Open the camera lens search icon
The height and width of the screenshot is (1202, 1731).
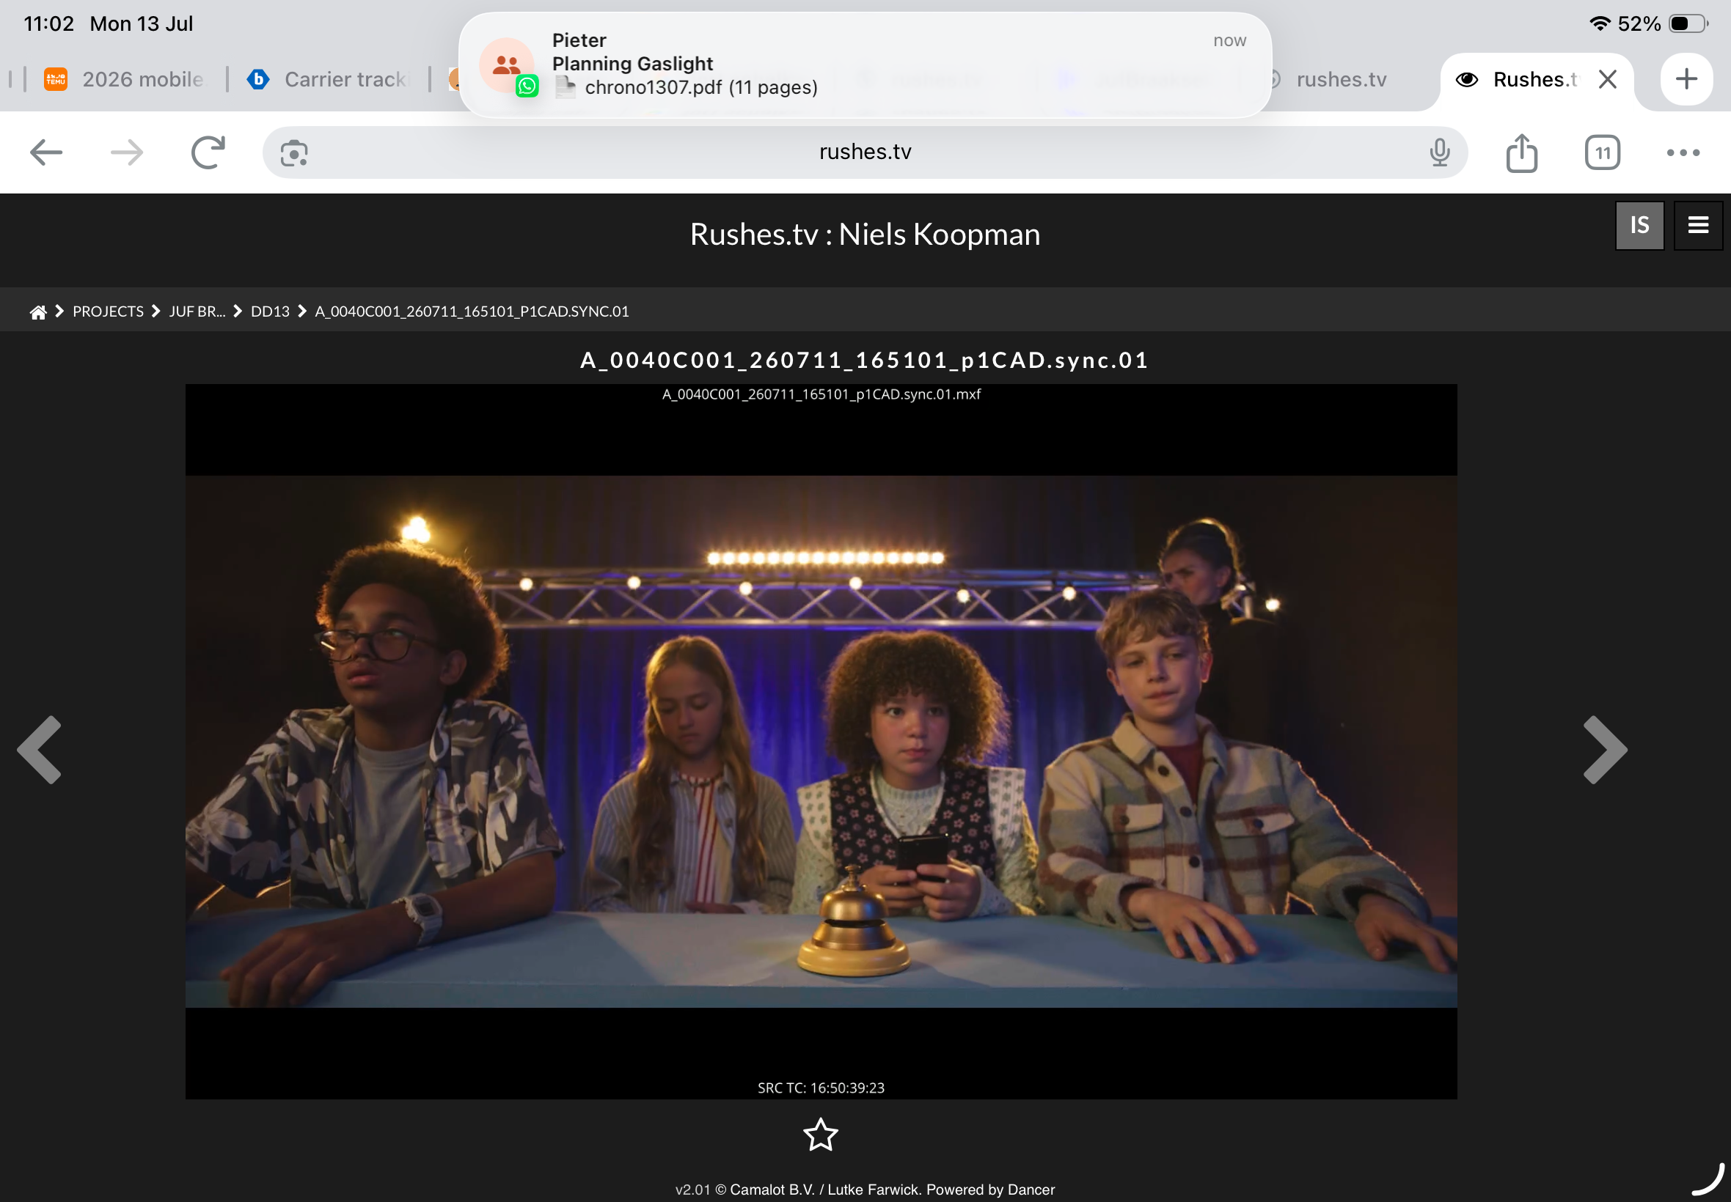pos(294,154)
